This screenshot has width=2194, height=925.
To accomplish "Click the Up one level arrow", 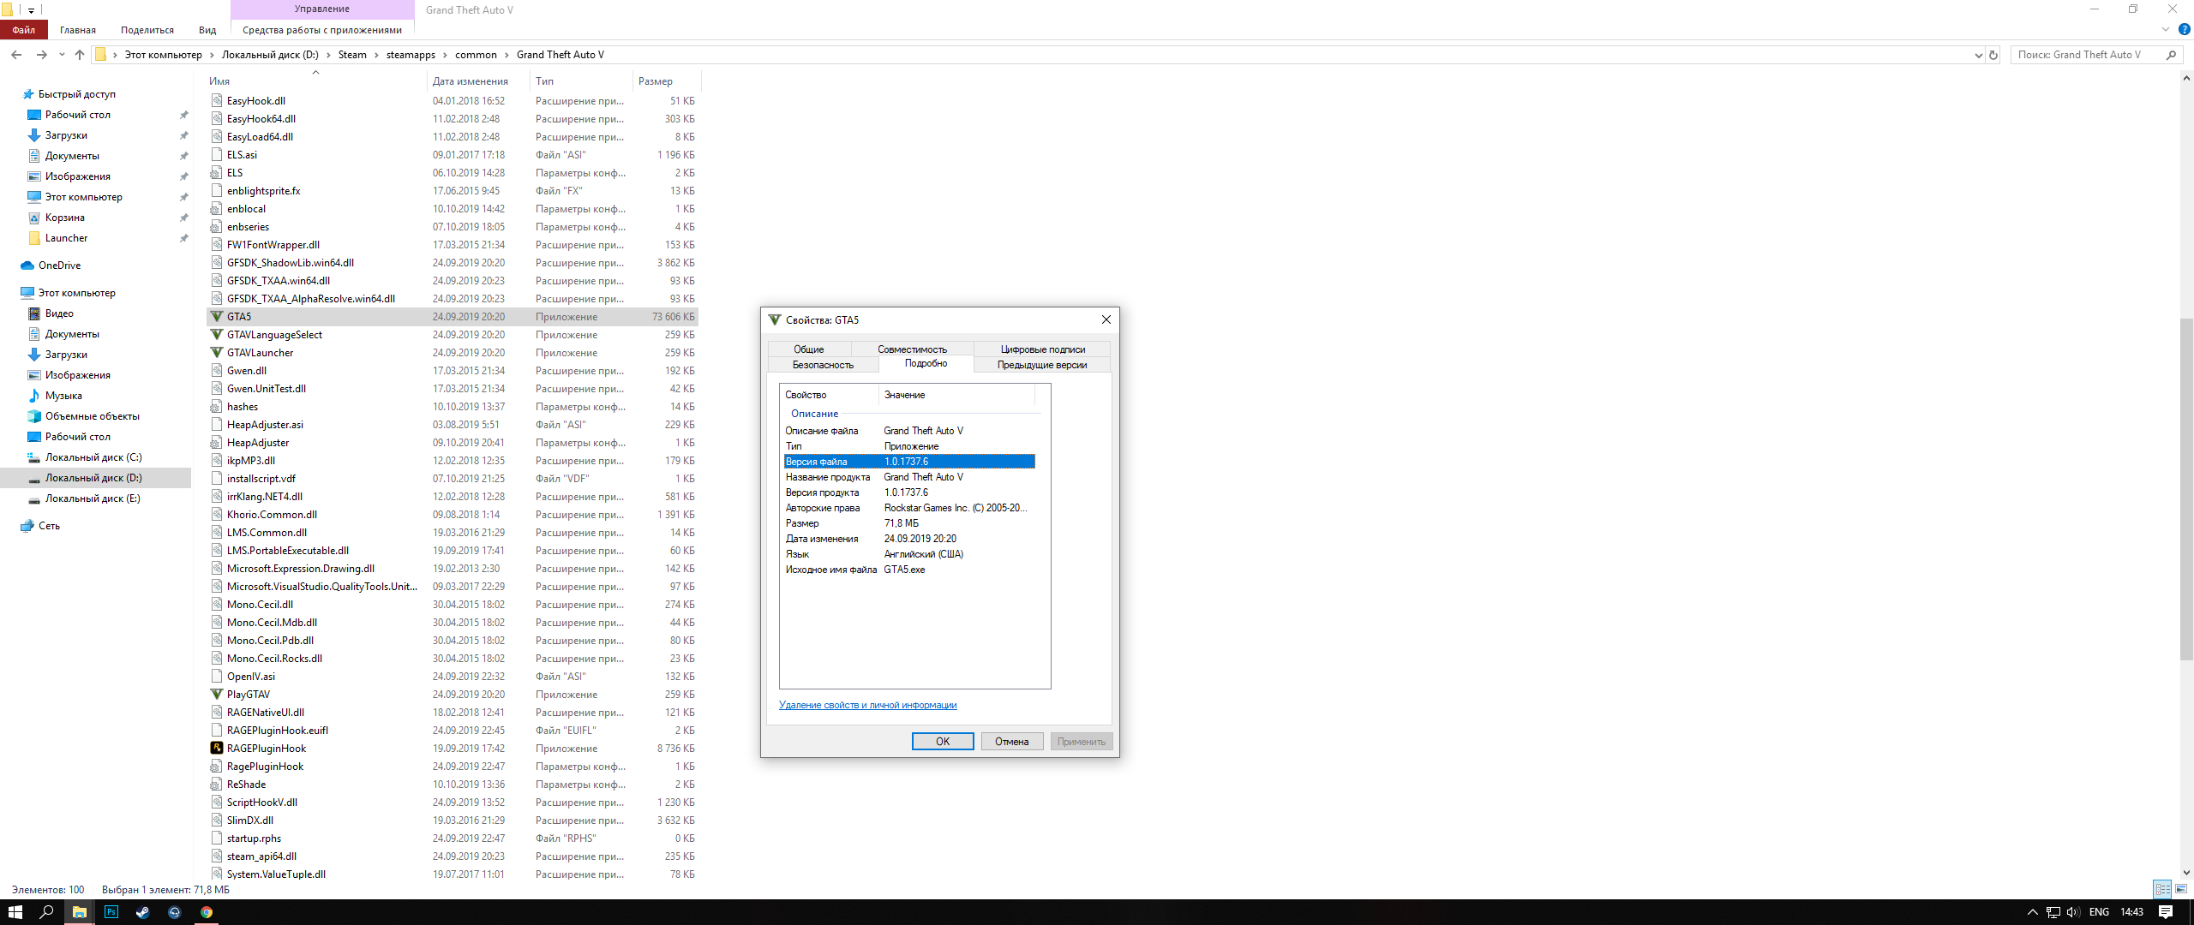I will coord(80,55).
